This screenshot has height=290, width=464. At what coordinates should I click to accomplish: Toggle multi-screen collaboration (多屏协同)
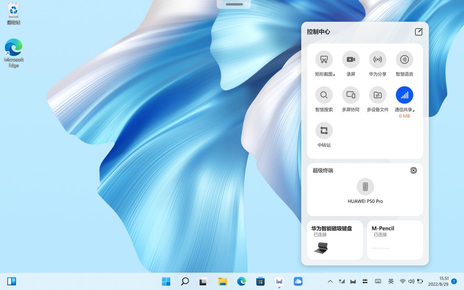[x=351, y=95]
